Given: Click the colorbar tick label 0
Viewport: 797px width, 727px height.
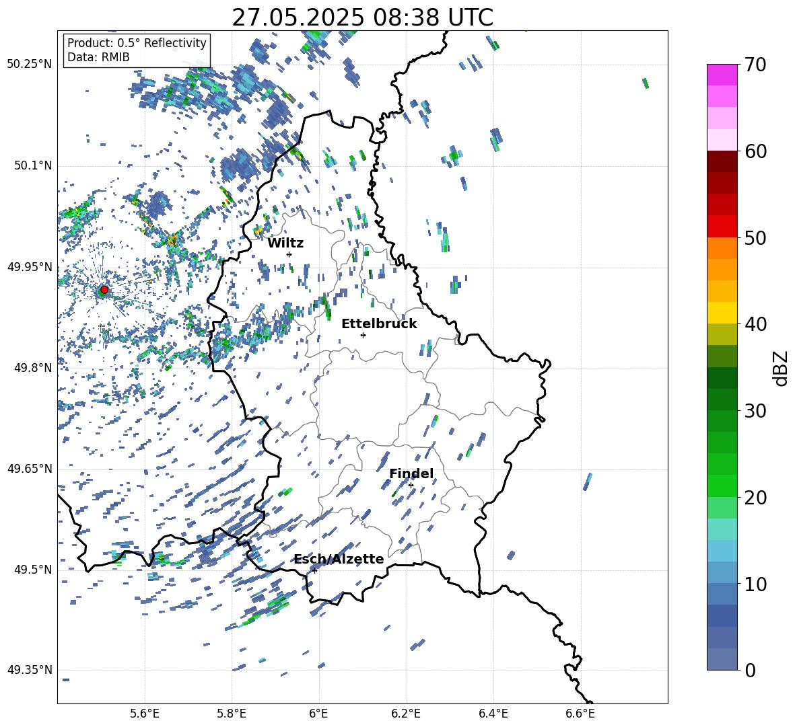Looking at the screenshot, I should click(749, 670).
